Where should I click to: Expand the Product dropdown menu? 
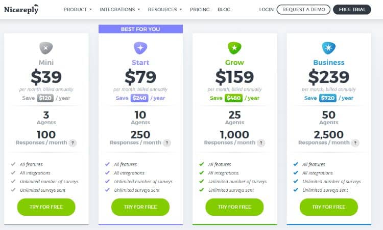pos(78,10)
